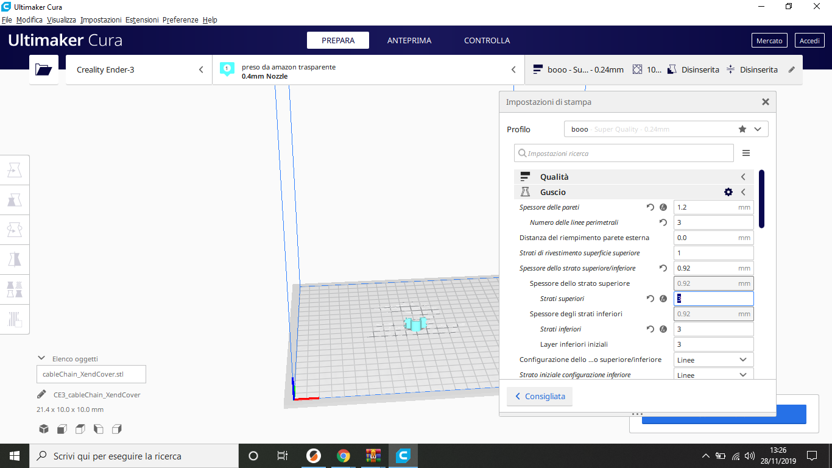Click formula icon for Strati inferiori

[663, 329]
